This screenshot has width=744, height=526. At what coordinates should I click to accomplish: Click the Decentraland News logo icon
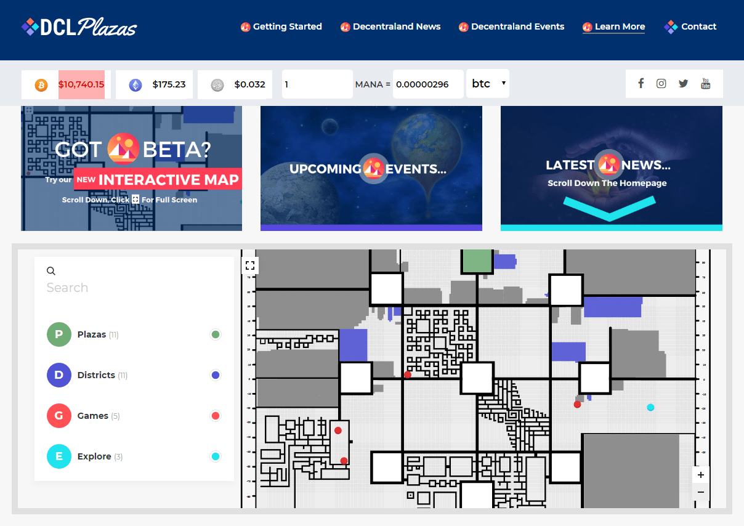pos(345,26)
